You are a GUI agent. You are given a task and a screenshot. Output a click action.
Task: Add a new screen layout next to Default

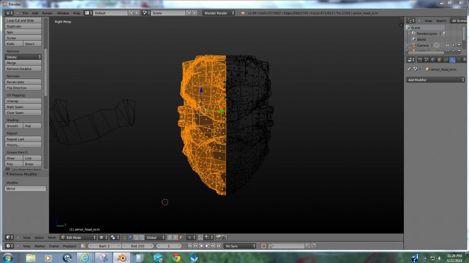131,13
